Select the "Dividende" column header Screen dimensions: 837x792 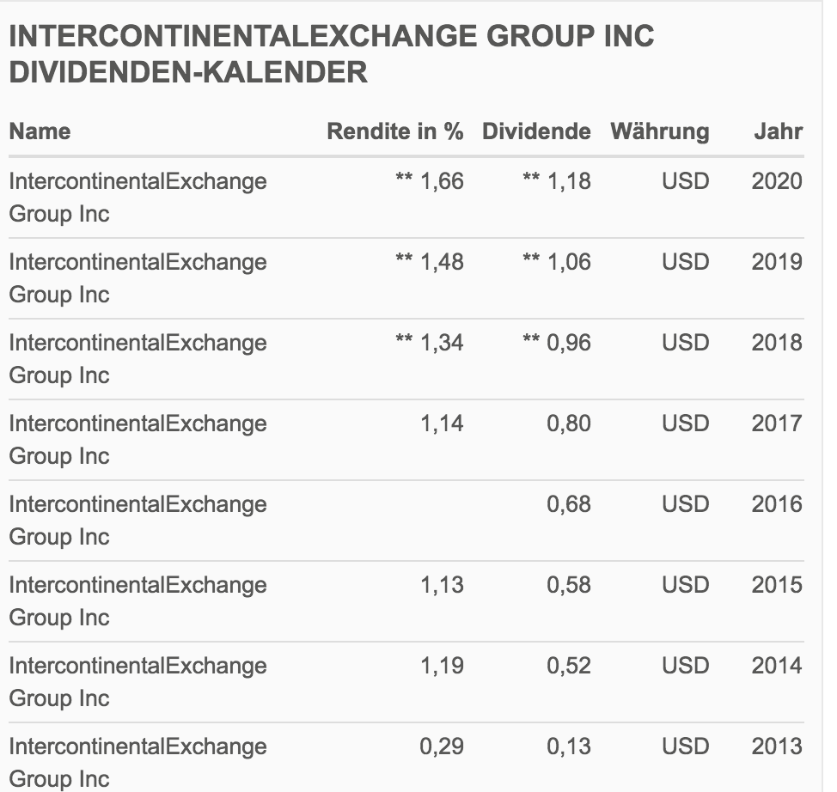536,131
